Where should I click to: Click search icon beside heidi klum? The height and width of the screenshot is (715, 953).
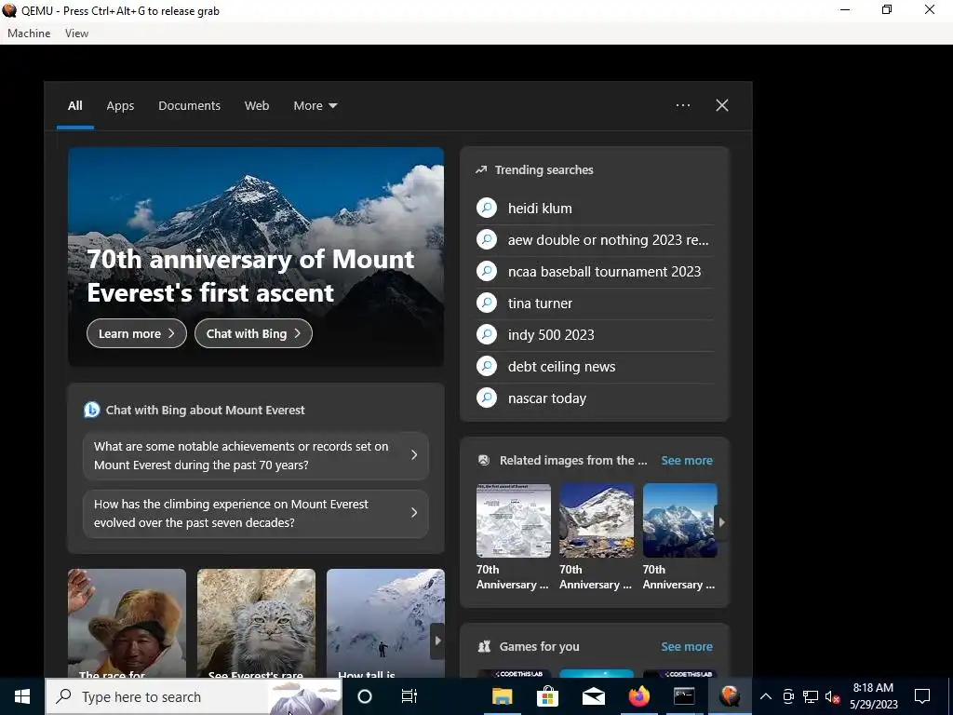point(487,208)
